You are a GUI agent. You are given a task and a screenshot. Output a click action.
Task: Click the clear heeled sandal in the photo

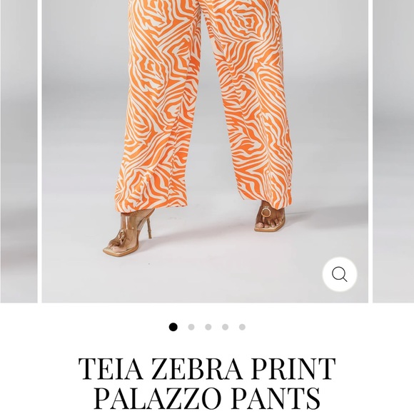pos(129,233)
